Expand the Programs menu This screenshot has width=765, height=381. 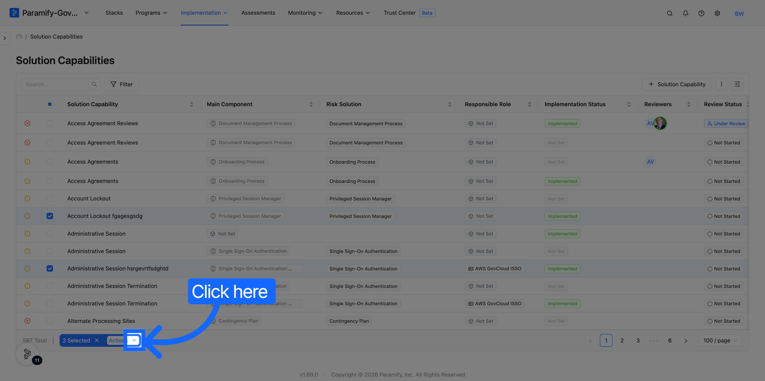tap(151, 13)
